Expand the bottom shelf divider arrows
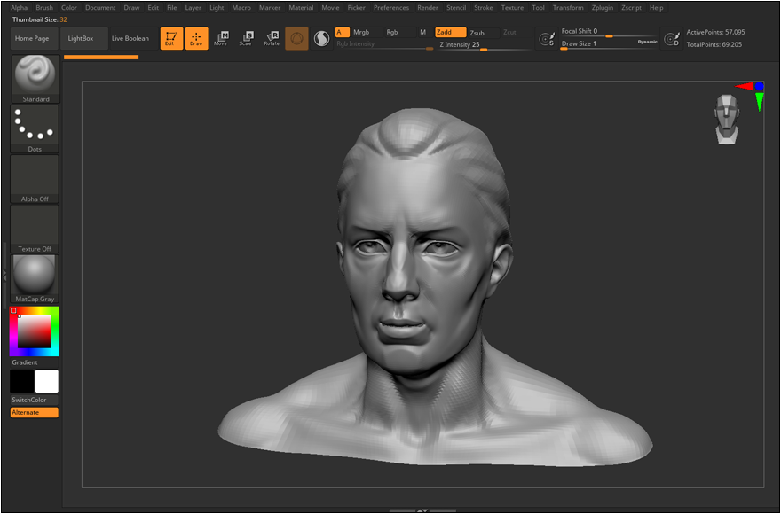The height and width of the screenshot is (514, 781). (422, 510)
